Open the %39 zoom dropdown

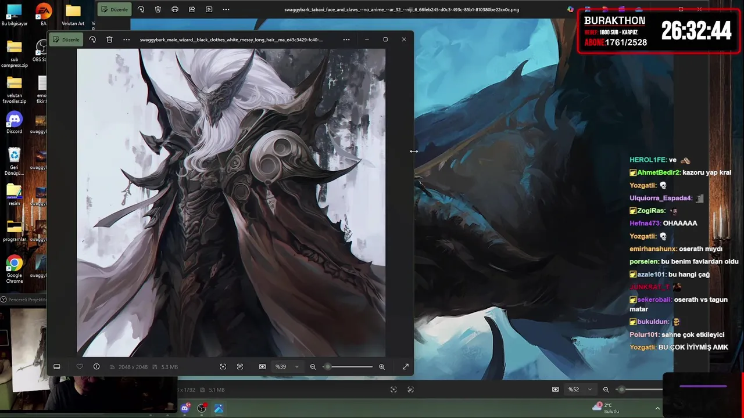click(287, 367)
